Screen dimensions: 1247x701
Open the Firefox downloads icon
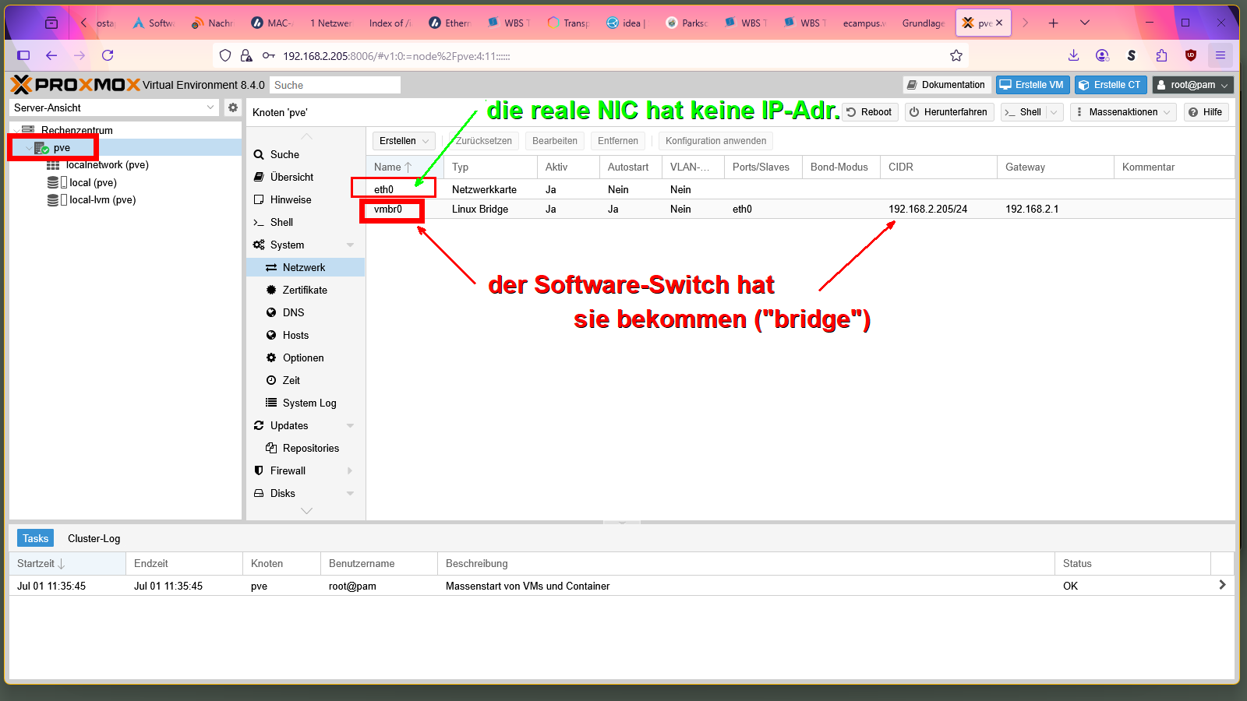coord(1073,55)
